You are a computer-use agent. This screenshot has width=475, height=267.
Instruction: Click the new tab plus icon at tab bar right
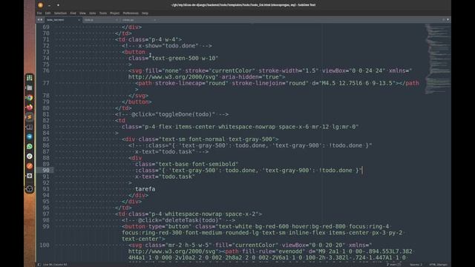point(444,20)
